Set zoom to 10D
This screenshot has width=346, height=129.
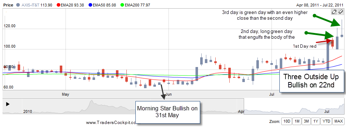pos(287,121)
